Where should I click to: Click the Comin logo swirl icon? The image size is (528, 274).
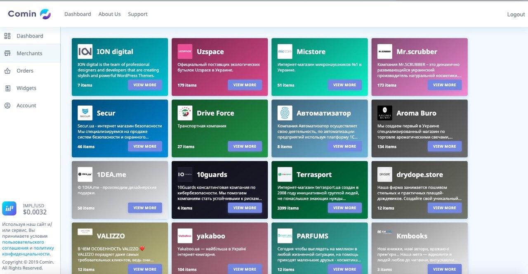point(45,14)
